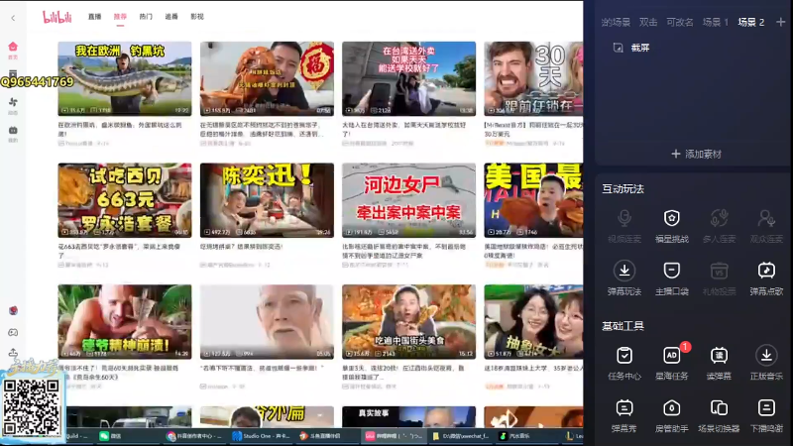
Task: Open 弹幕秀 tool
Action: tap(624, 415)
